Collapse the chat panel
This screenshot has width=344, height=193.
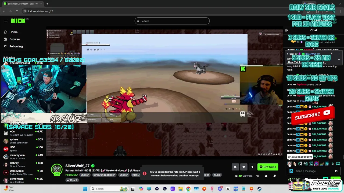coord(287,30)
